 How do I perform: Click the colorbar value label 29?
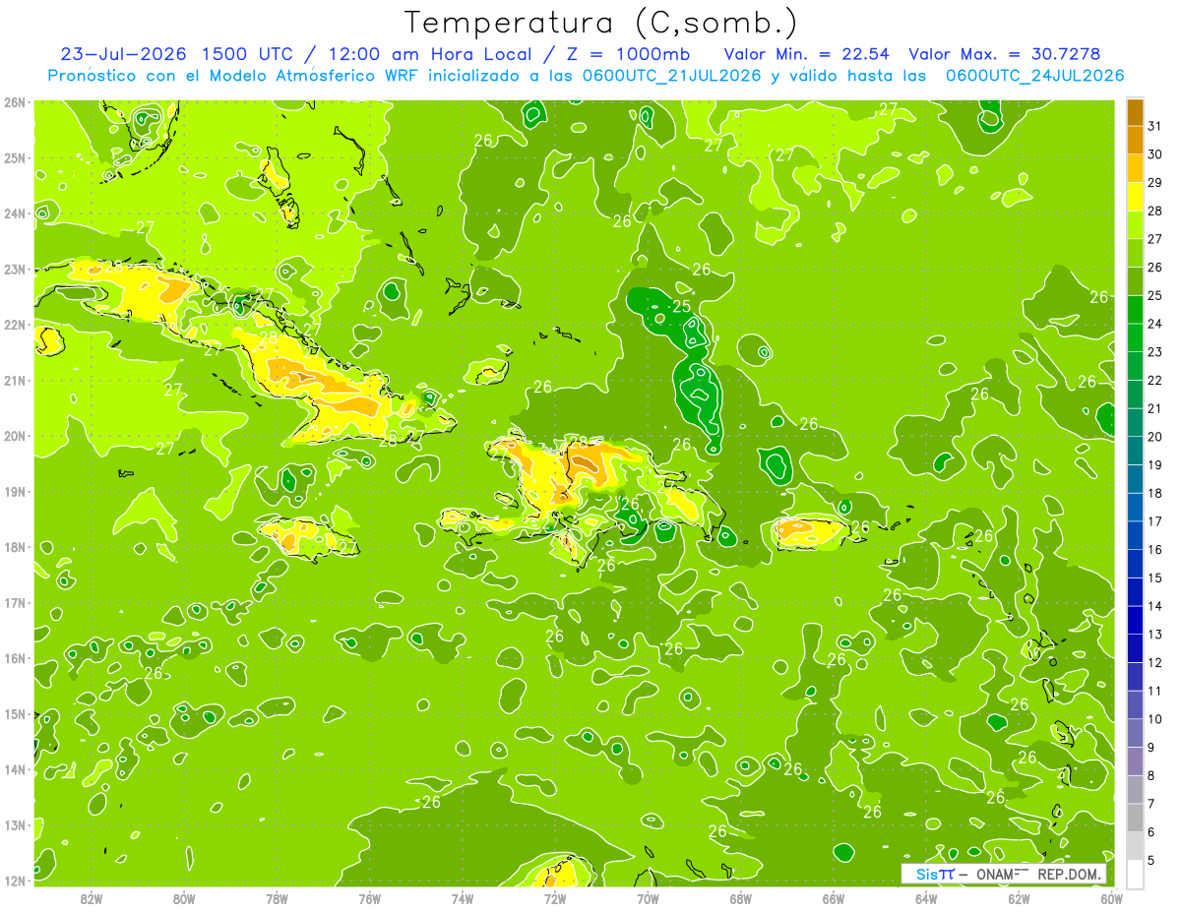click(1155, 182)
